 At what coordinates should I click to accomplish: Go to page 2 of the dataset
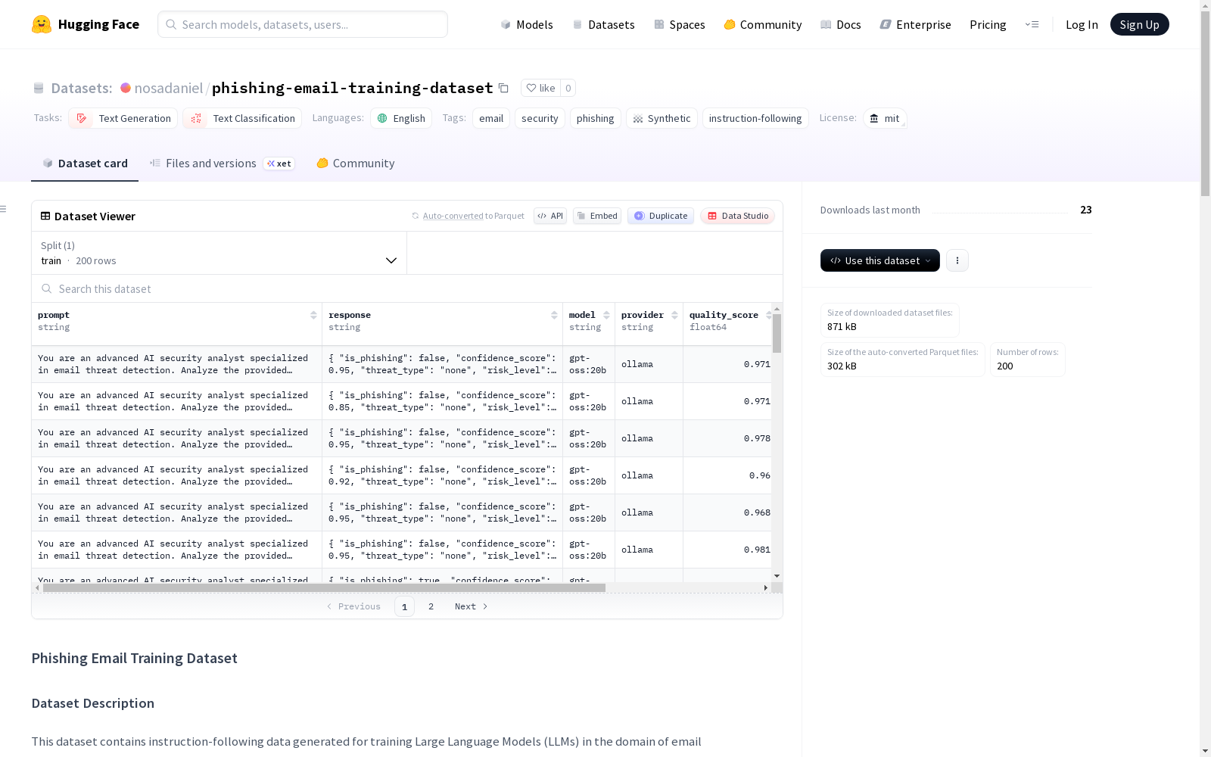click(431, 606)
